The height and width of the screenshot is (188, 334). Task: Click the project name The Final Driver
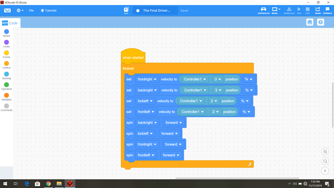pos(156,11)
